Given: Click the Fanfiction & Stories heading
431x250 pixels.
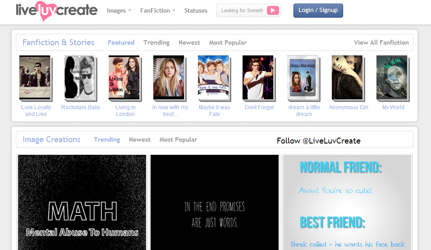Looking at the screenshot, I should coord(58,42).
